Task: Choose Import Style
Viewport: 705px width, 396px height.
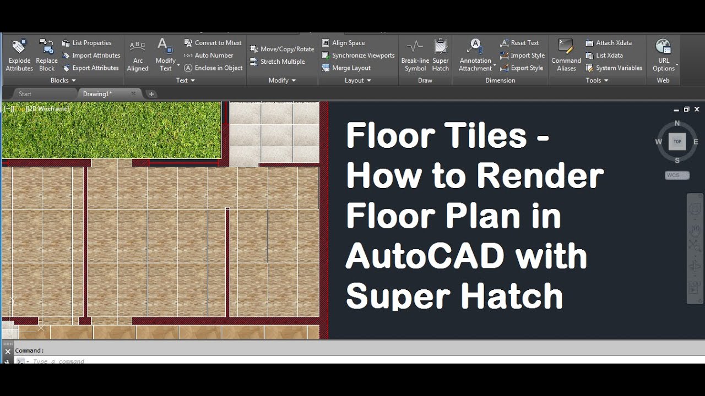Action: click(x=522, y=56)
